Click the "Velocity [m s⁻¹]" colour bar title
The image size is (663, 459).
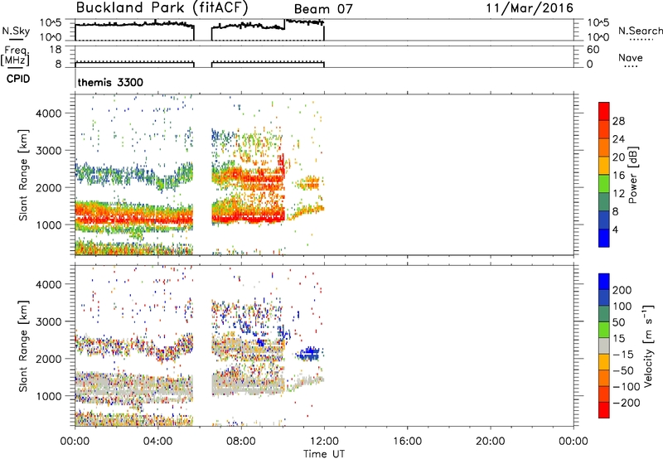[x=649, y=345]
